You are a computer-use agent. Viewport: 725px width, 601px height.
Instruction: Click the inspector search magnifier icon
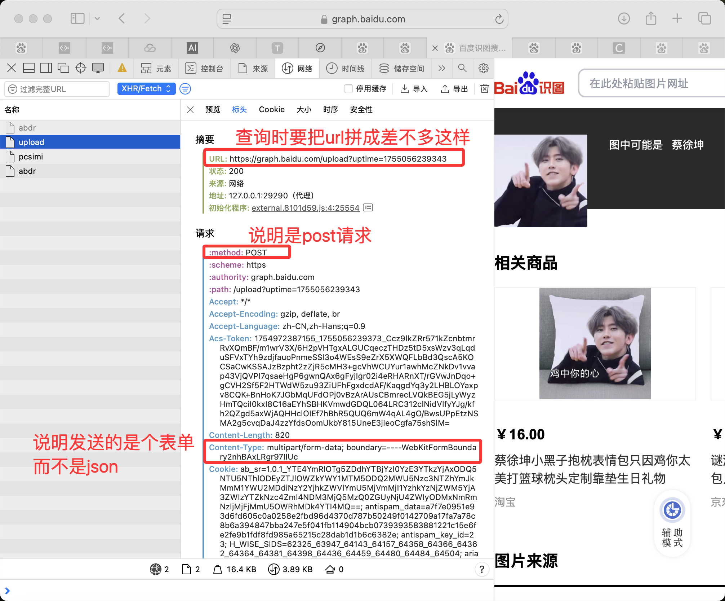(x=462, y=68)
